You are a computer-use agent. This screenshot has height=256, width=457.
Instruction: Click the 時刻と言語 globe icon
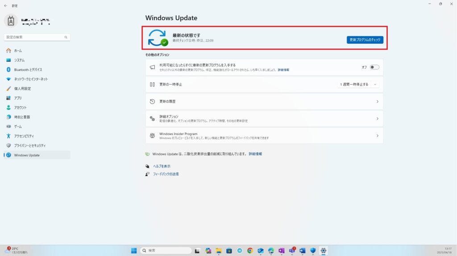pos(8,117)
